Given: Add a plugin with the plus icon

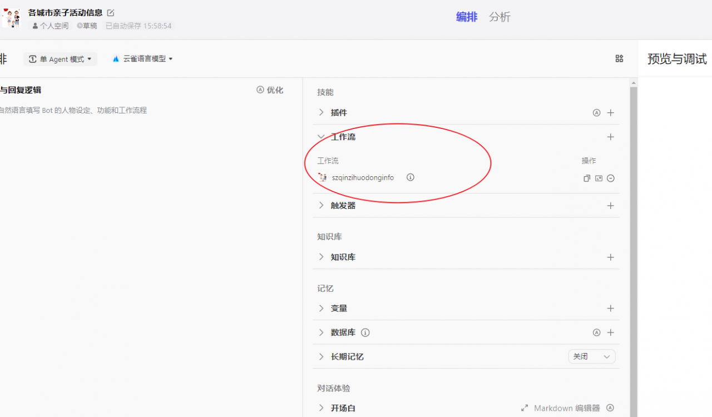Looking at the screenshot, I should point(611,113).
